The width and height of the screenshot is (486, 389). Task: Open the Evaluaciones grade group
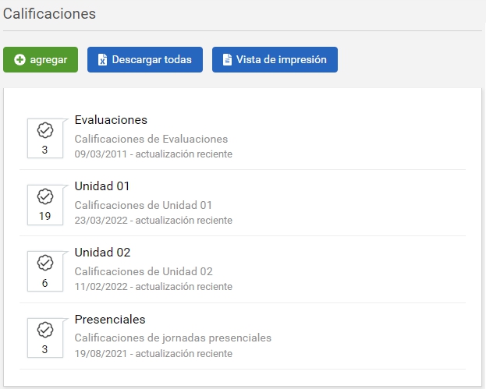111,120
